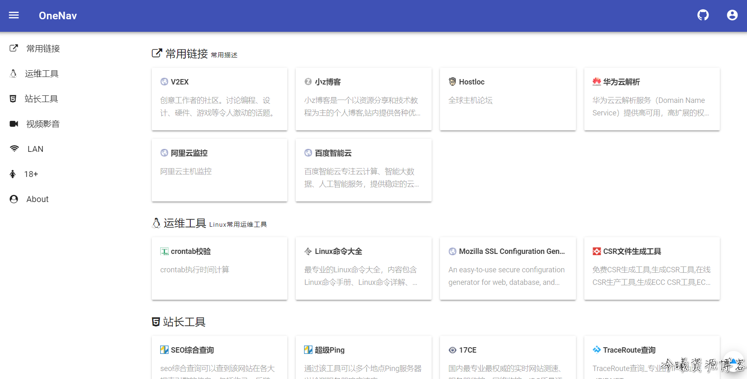Click the Hostloc favicon icon
This screenshot has width=747, height=379.
(453, 82)
